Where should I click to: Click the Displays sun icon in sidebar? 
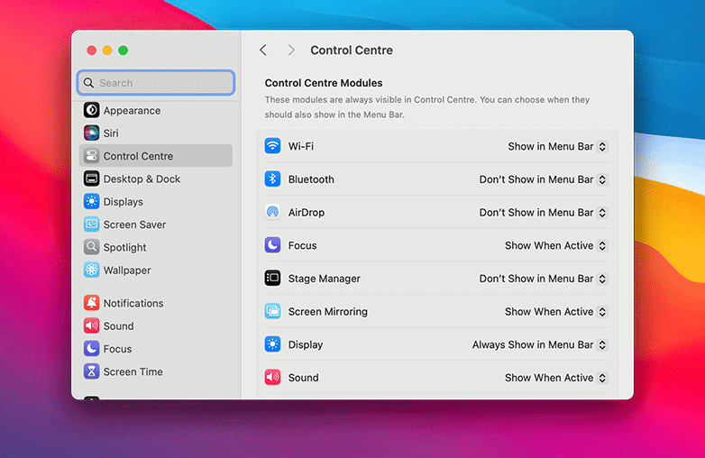pos(92,202)
